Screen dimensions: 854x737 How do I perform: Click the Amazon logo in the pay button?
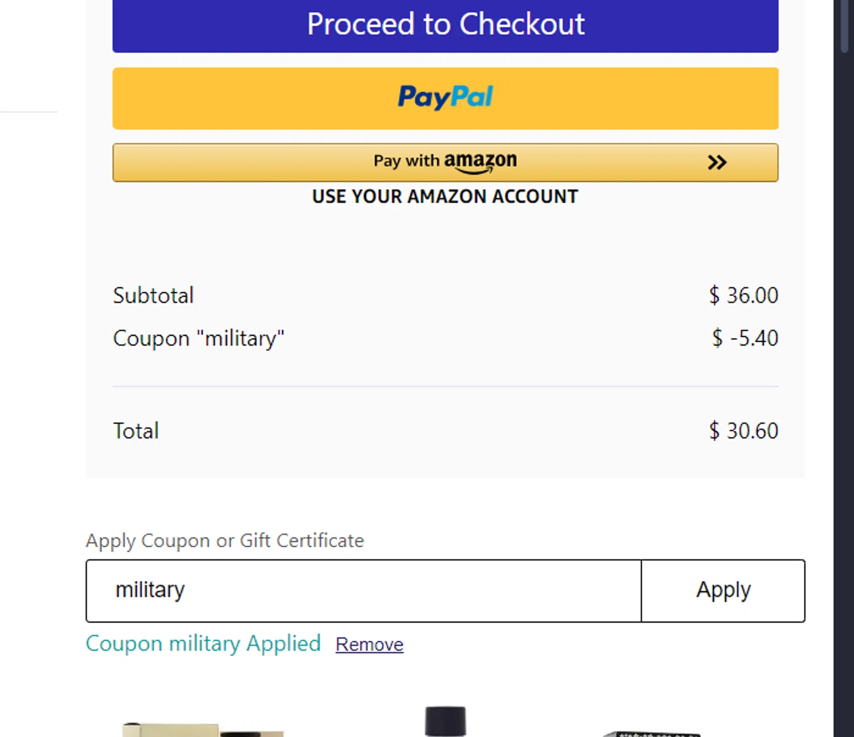(480, 161)
